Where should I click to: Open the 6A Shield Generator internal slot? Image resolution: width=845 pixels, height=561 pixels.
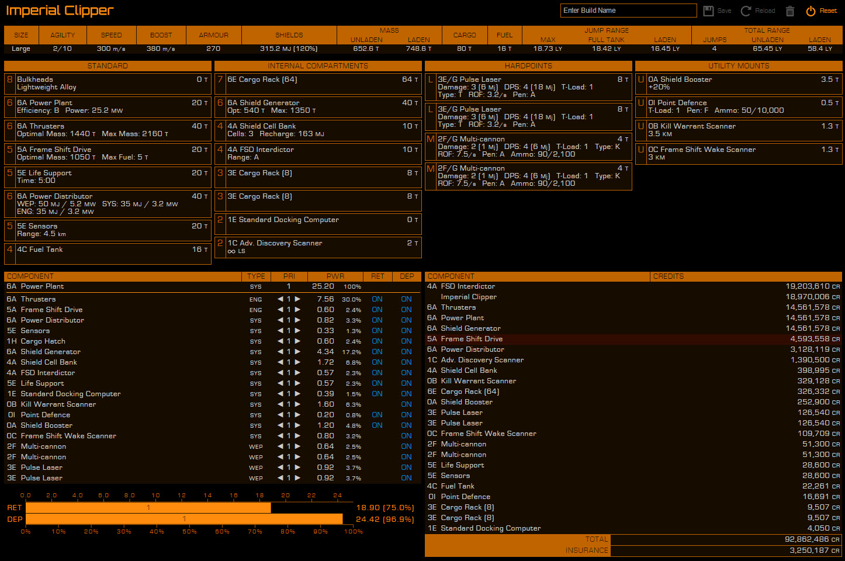pyautogui.click(x=318, y=107)
